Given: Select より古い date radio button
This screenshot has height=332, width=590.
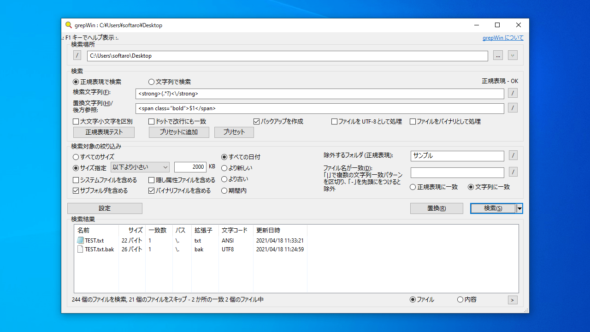Looking at the screenshot, I should pos(236,179).
